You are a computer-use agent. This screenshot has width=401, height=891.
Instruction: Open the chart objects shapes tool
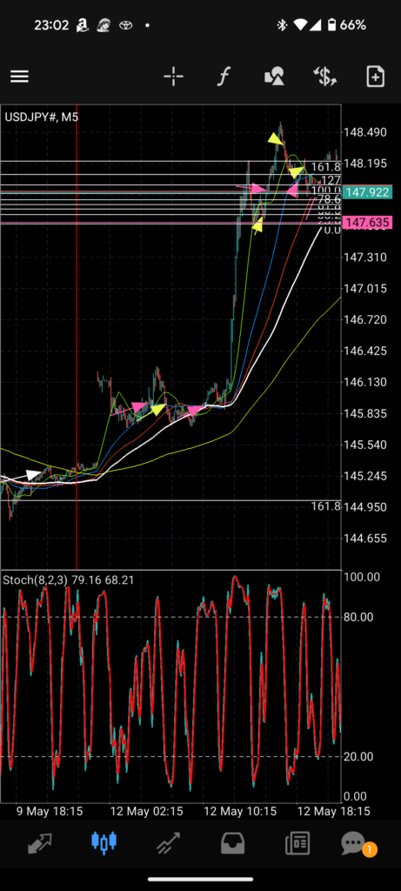[x=274, y=77]
